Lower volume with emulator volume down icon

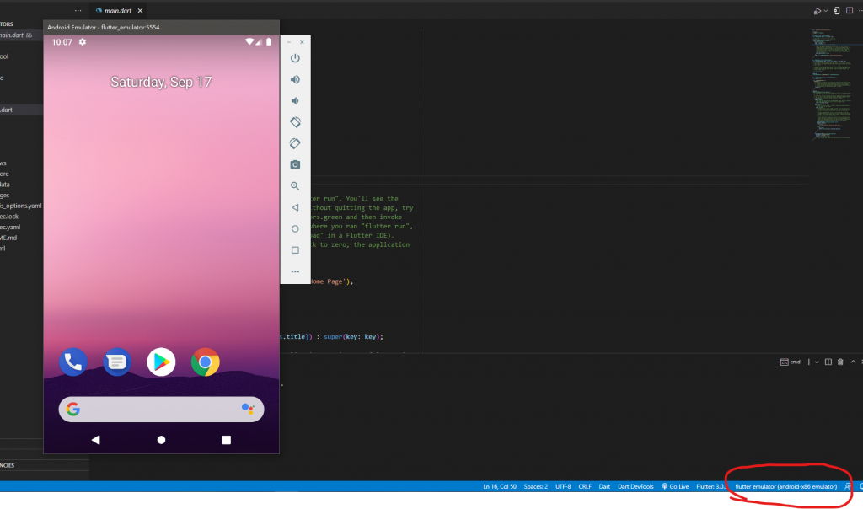295,100
